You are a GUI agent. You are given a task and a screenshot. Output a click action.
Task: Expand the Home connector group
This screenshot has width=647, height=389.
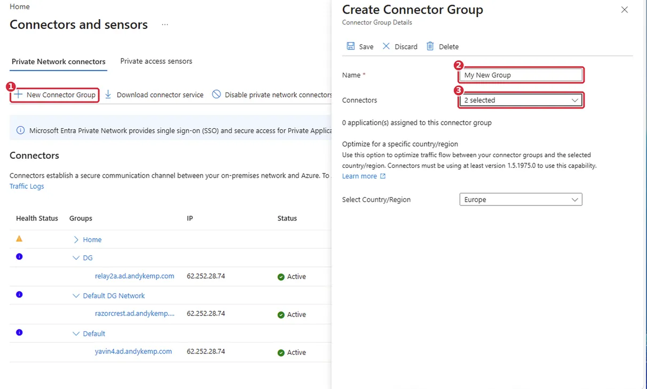(76, 240)
